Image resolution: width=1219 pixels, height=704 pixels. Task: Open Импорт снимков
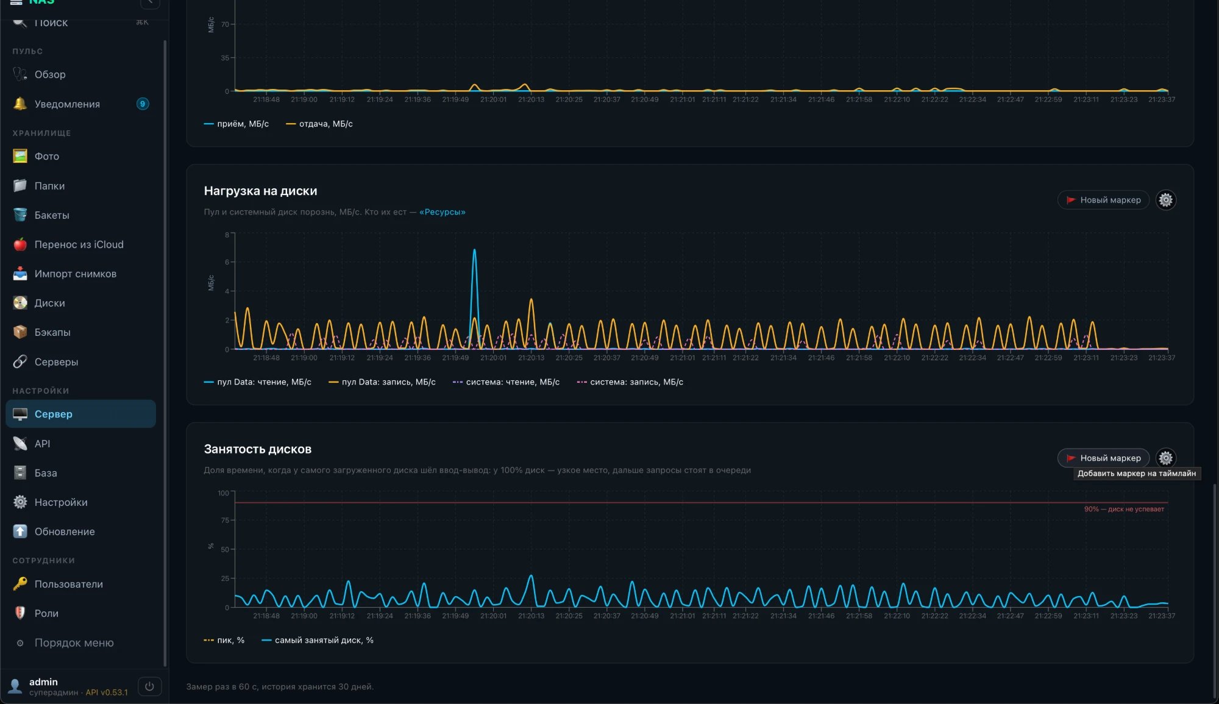pyautogui.click(x=80, y=274)
